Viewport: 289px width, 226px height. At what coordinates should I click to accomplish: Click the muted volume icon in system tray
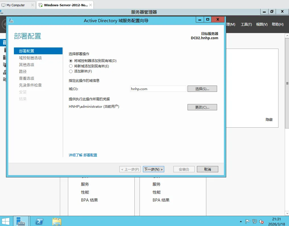[x=261, y=221]
